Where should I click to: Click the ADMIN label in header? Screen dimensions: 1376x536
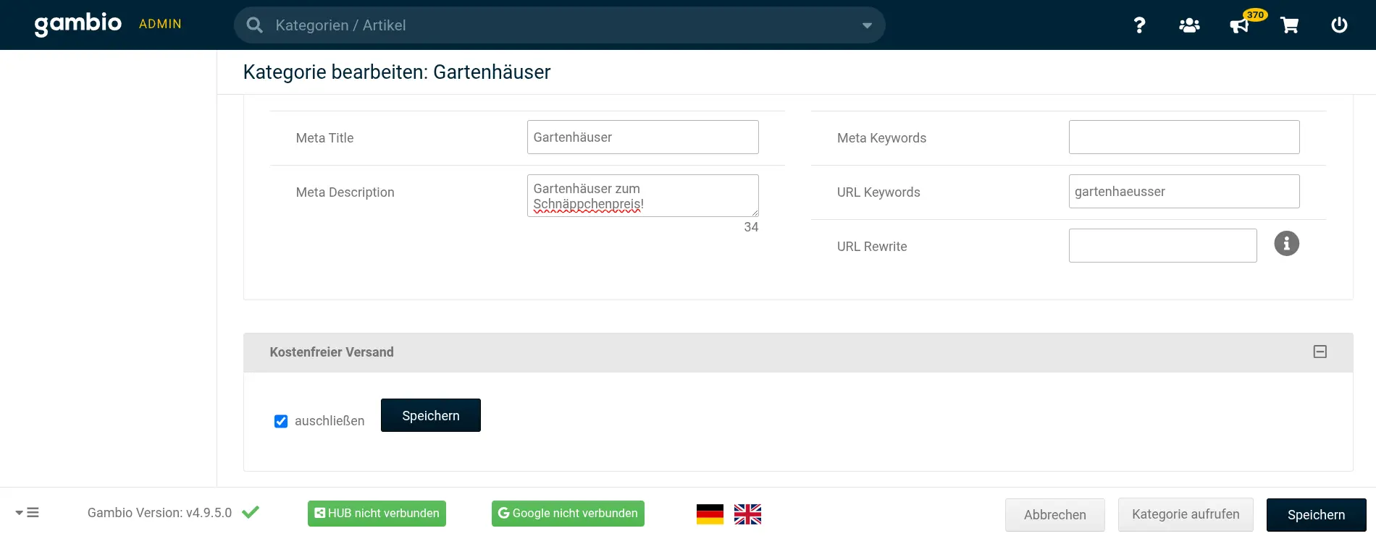click(160, 24)
